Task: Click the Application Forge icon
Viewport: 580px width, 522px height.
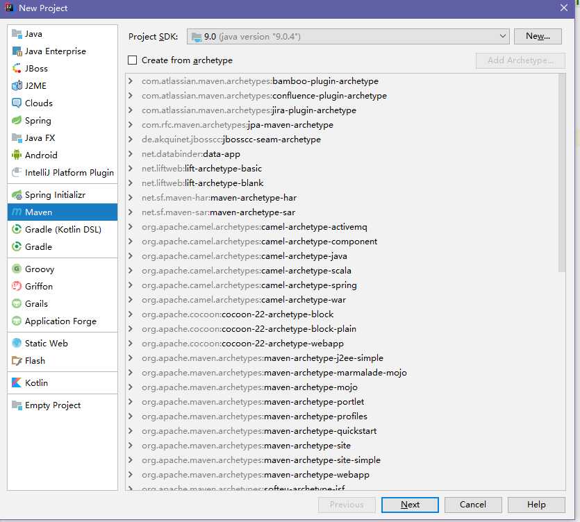Action: coord(17,321)
